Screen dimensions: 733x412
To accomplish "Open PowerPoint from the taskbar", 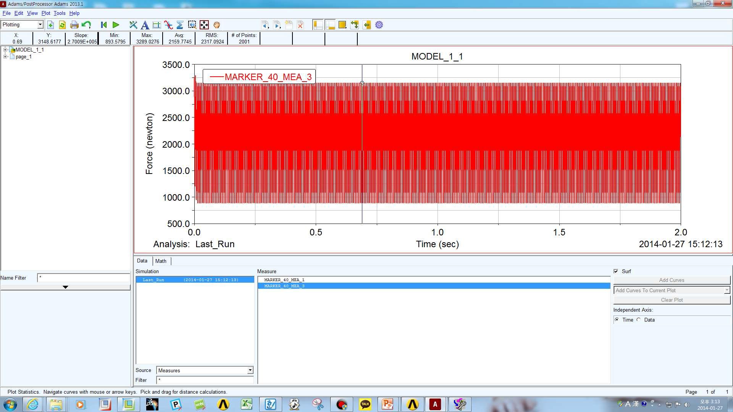I will tap(387, 404).
